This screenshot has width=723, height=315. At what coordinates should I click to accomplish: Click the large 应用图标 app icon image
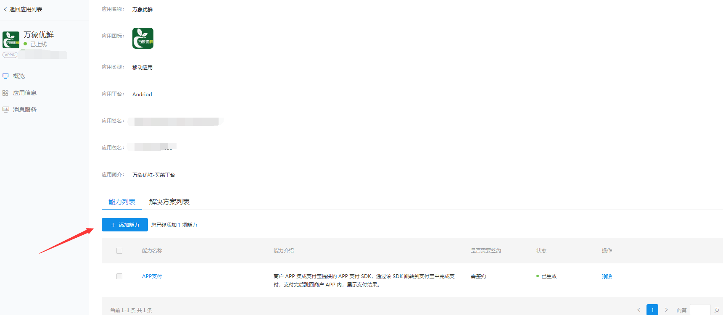143,38
